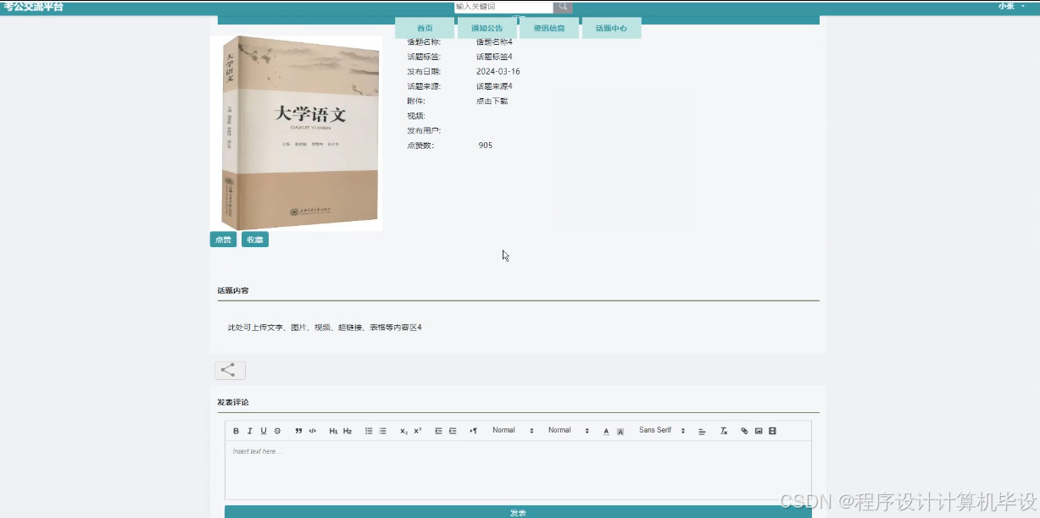Decrease indent in comment editor
Screen dimensions: 1040x518
(x=439, y=431)
